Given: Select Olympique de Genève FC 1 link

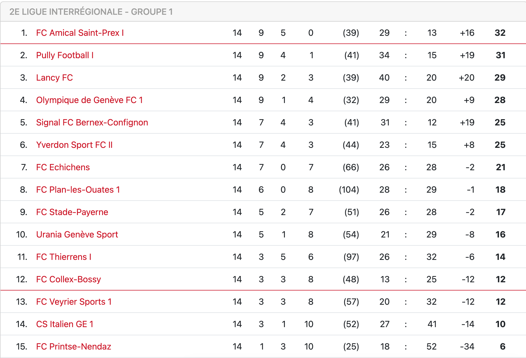Looking at the screenshot, I should 89,100.
